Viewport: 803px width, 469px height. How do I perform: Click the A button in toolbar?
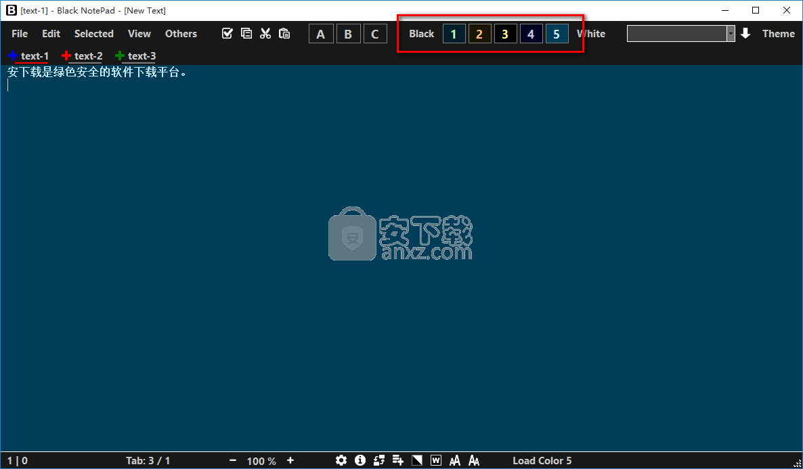tap(321, 34)
